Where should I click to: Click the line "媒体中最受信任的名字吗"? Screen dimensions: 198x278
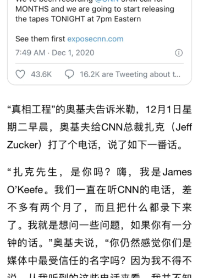(x=67, y=260)
